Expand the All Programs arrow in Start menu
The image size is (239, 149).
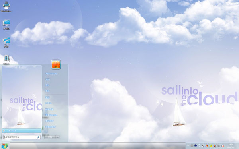[x=22, y=130]
